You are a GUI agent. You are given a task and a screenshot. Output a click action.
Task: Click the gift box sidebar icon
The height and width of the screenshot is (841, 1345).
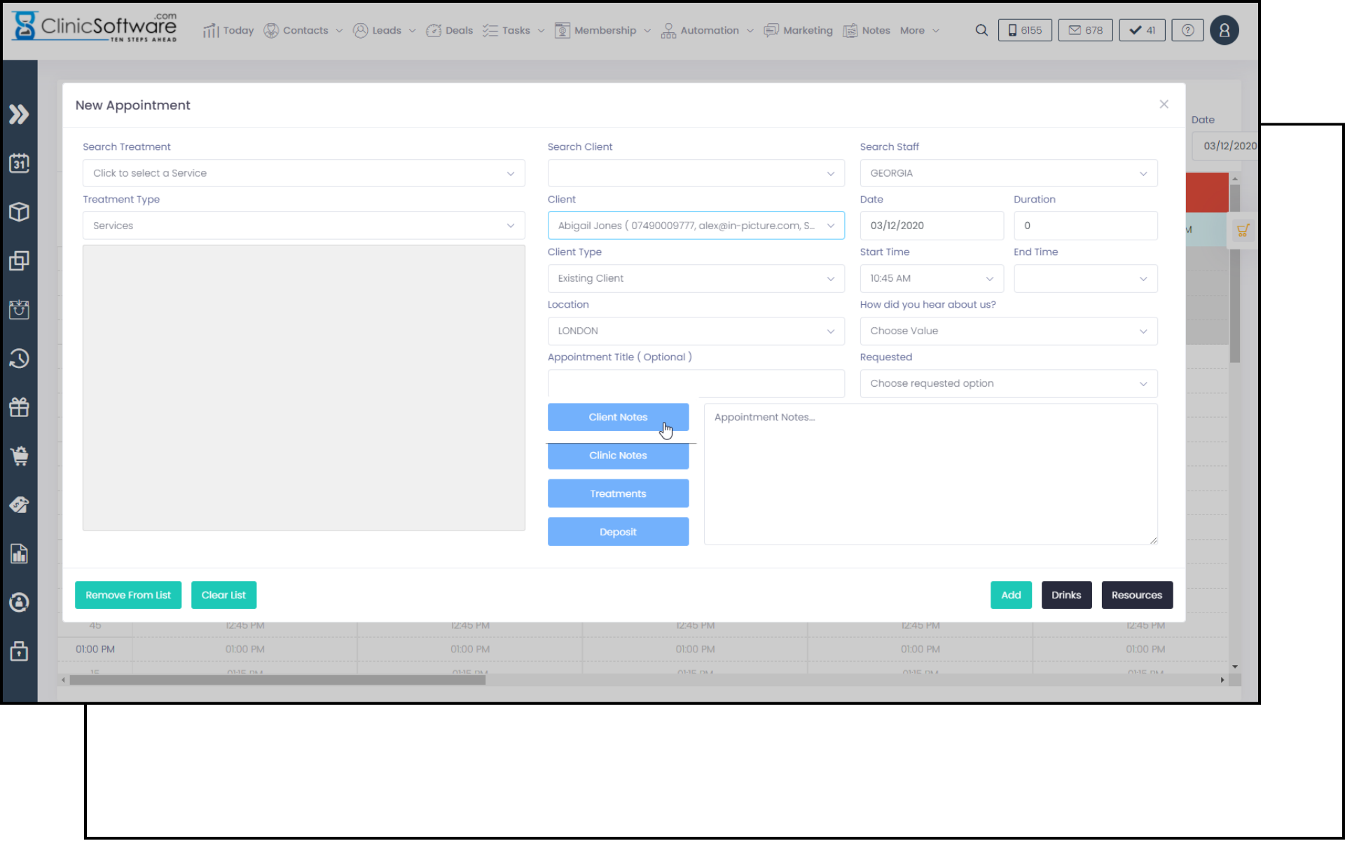coord(19,407)
